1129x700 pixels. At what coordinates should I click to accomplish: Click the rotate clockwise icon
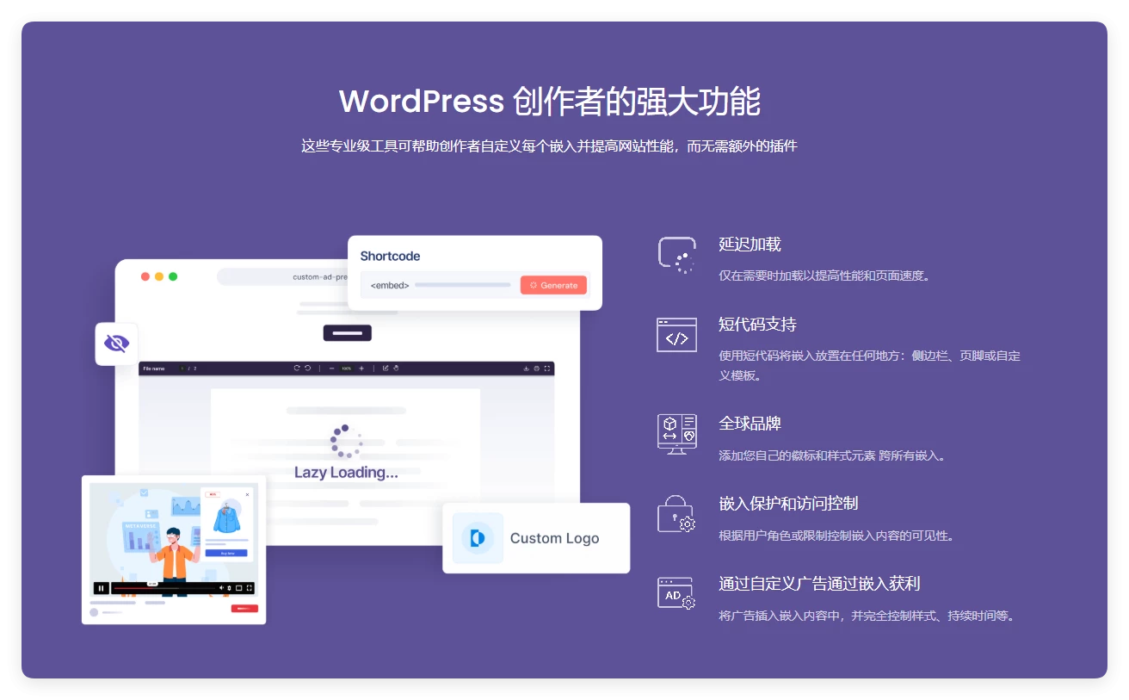pos(298,367)
